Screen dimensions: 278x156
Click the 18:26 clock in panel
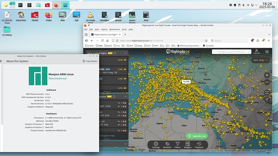pyautogui.click(x=267, y=4)
